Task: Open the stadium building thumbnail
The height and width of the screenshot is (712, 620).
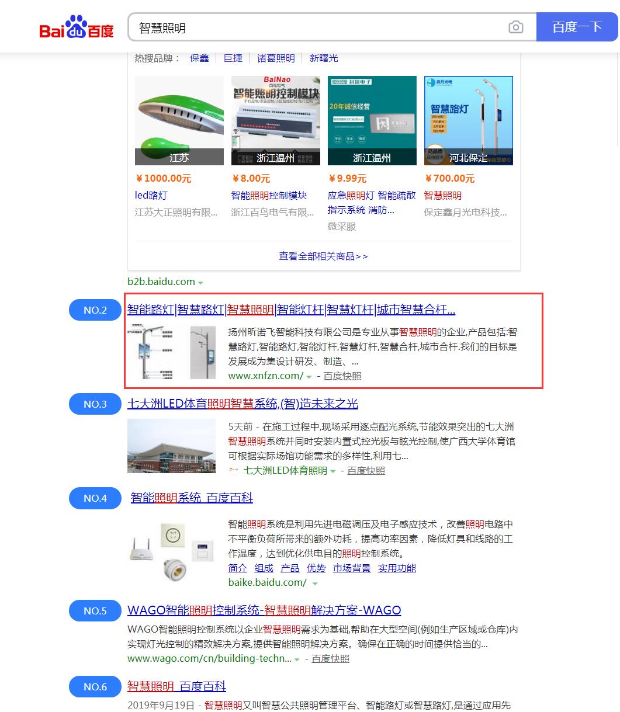Action: pos(172,446)
